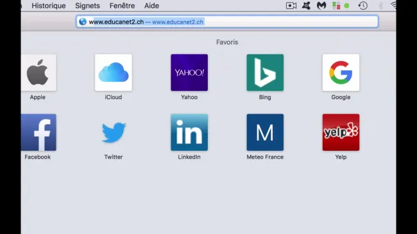This screenshot has height=234, width=417.
Task: Open the Bing favorite tile
Action: point(265,73)
